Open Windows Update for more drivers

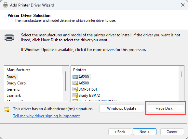[122, 108]
